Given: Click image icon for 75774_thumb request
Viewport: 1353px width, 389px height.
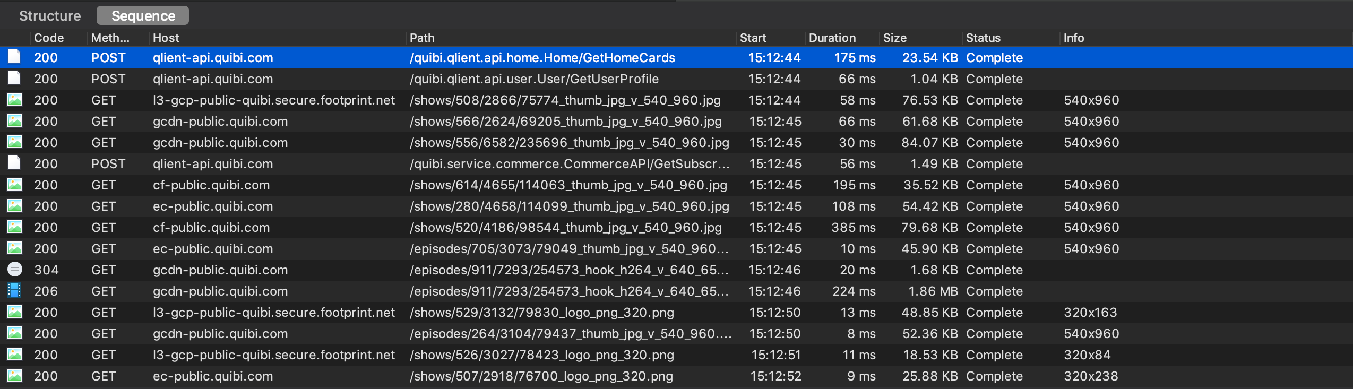Looking at the screenshot, I should [x=14, y=100].
